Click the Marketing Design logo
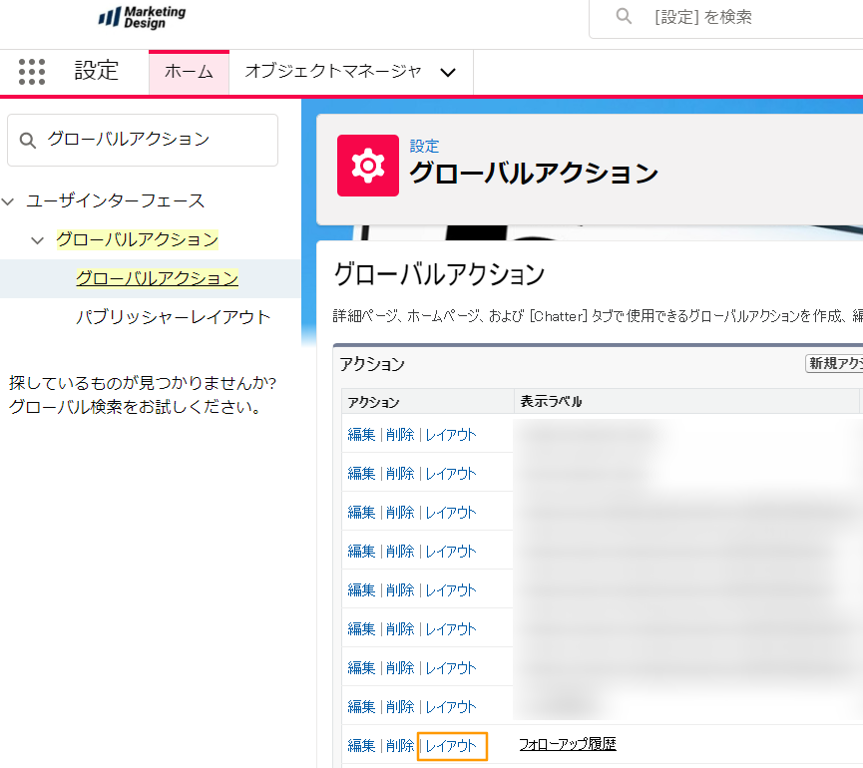863x768 pixels. tap(142, 17)
